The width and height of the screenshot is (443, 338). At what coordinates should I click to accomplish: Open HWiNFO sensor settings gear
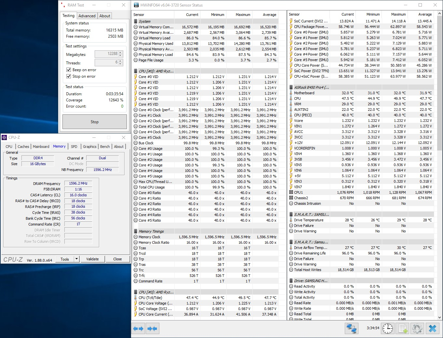[x=417, y=329]
